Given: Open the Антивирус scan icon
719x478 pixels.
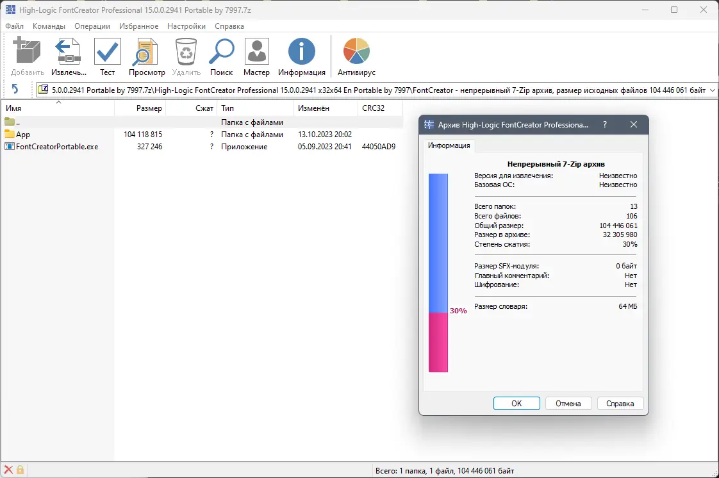Looking at the screenshot, I should (x=356, y=51).
